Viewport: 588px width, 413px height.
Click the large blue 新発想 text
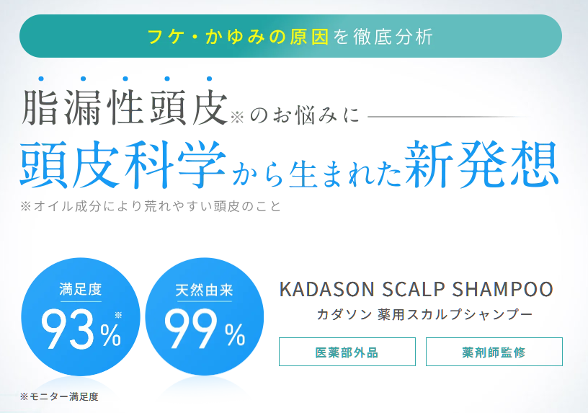tap(482, 165)
